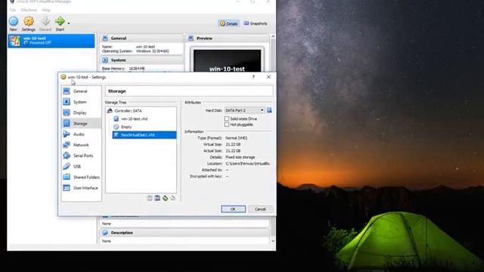Click the General section icon in details
The image size is (484, 272).
click(x=105, y=39)
